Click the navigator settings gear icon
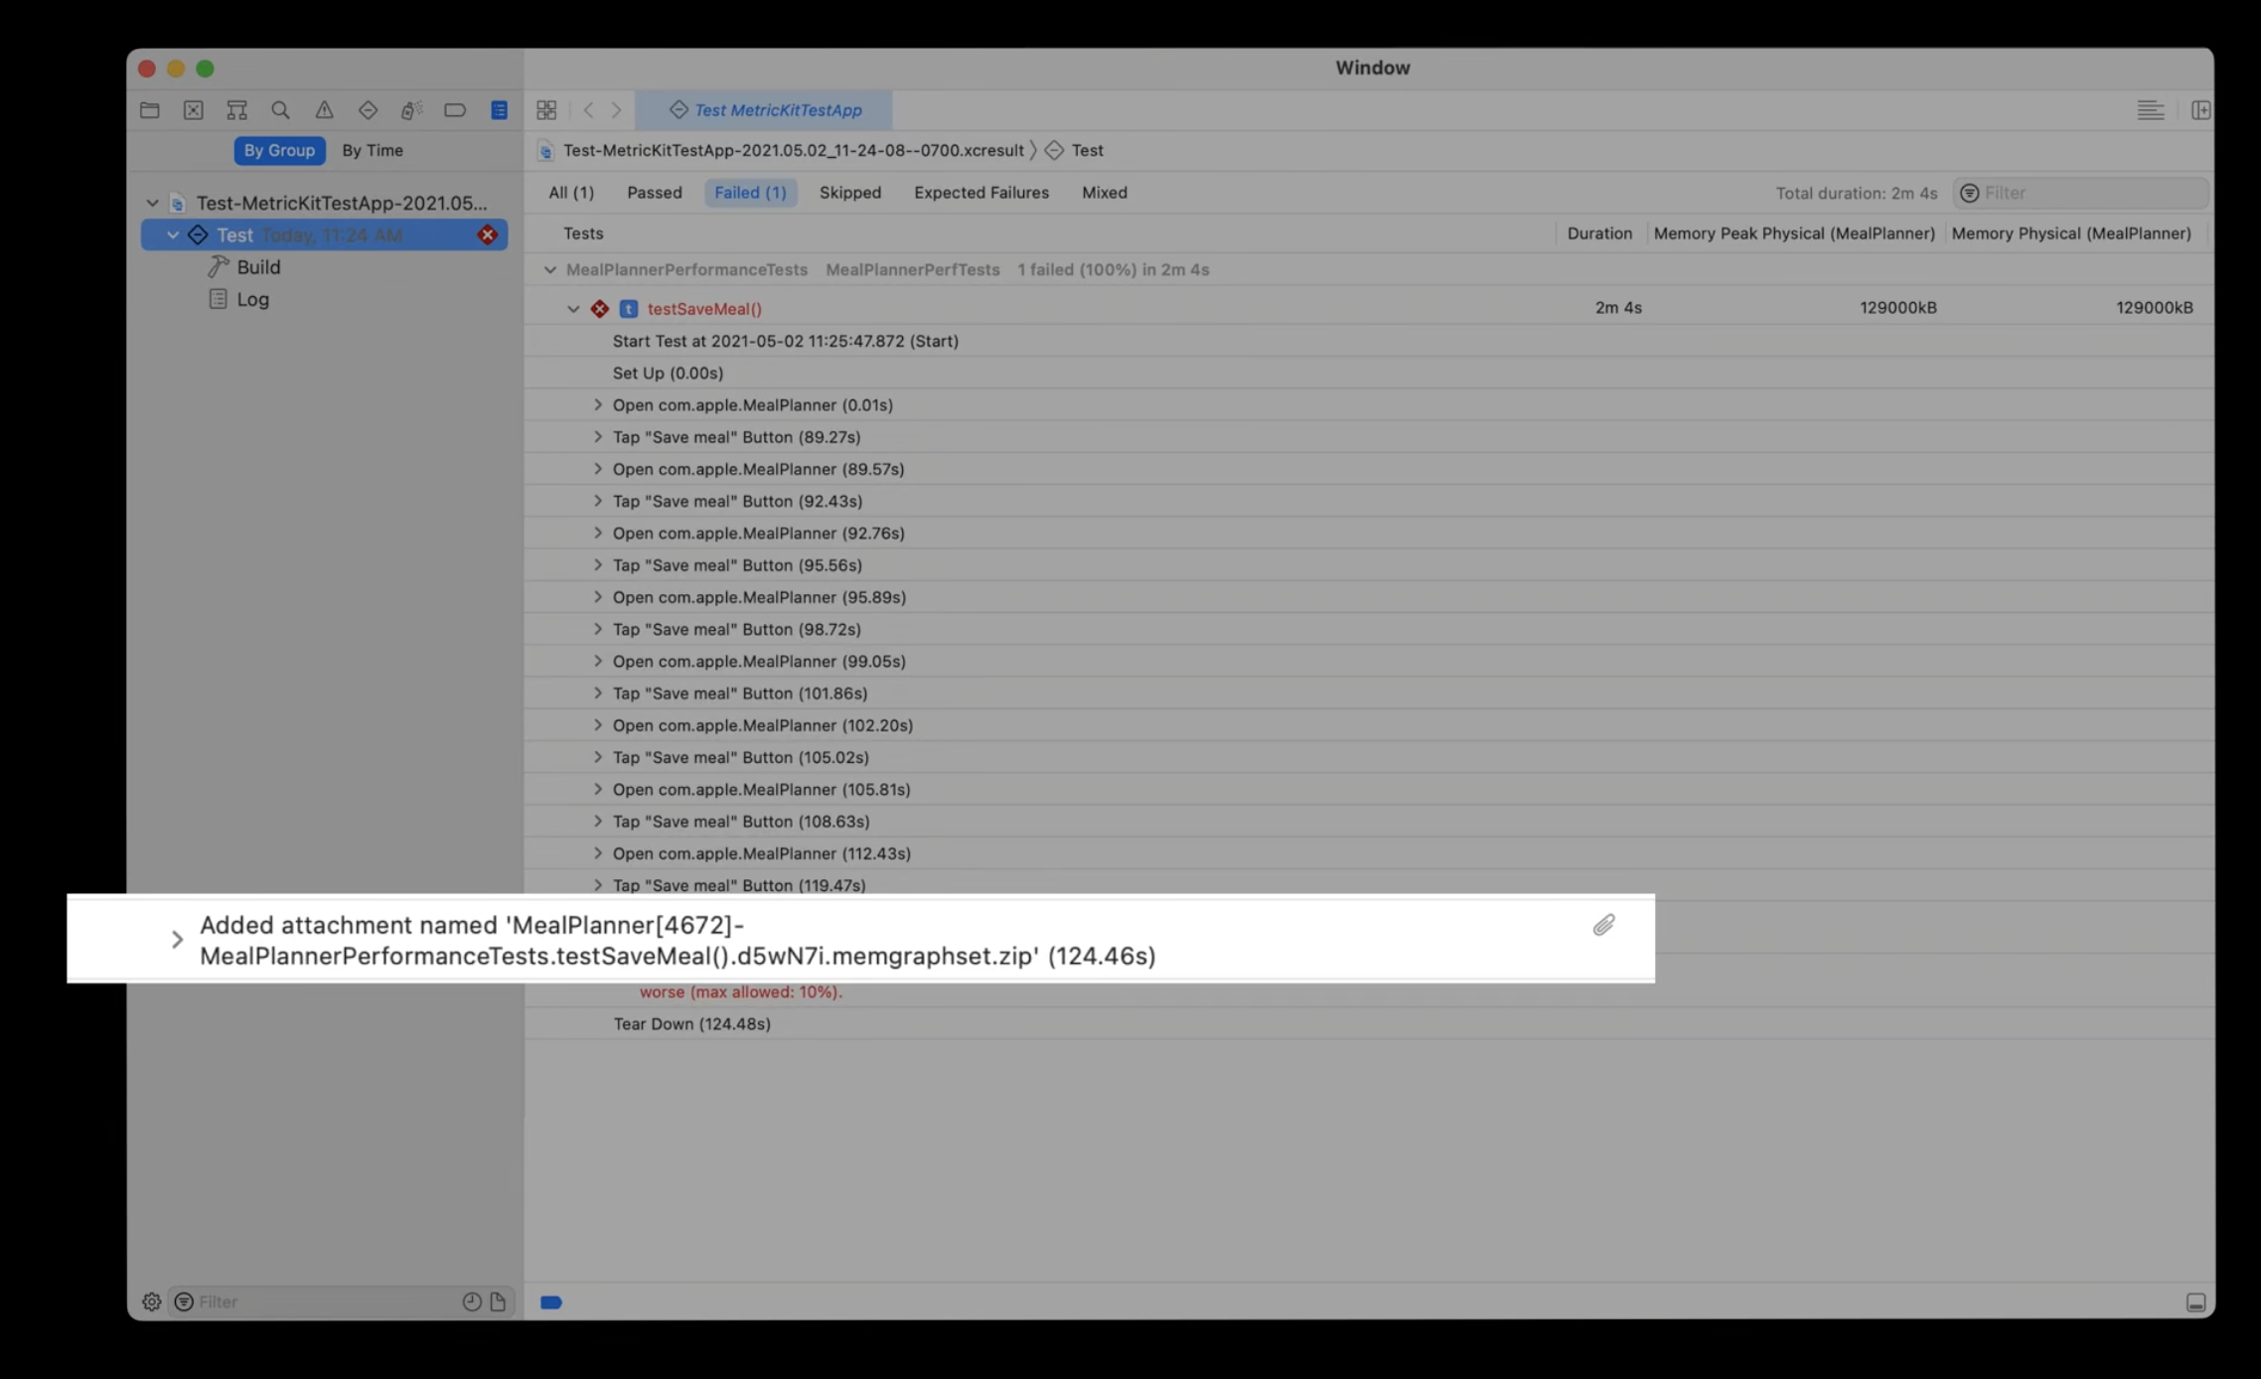This screenshot has width=2261, height=1379. [x=151, y=1302]
